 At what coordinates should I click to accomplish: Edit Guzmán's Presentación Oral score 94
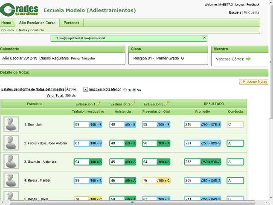(150, 162)
